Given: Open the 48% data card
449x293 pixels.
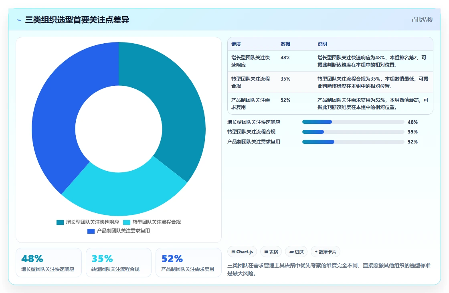Looking at the screenshot, I should coord(49,263).
